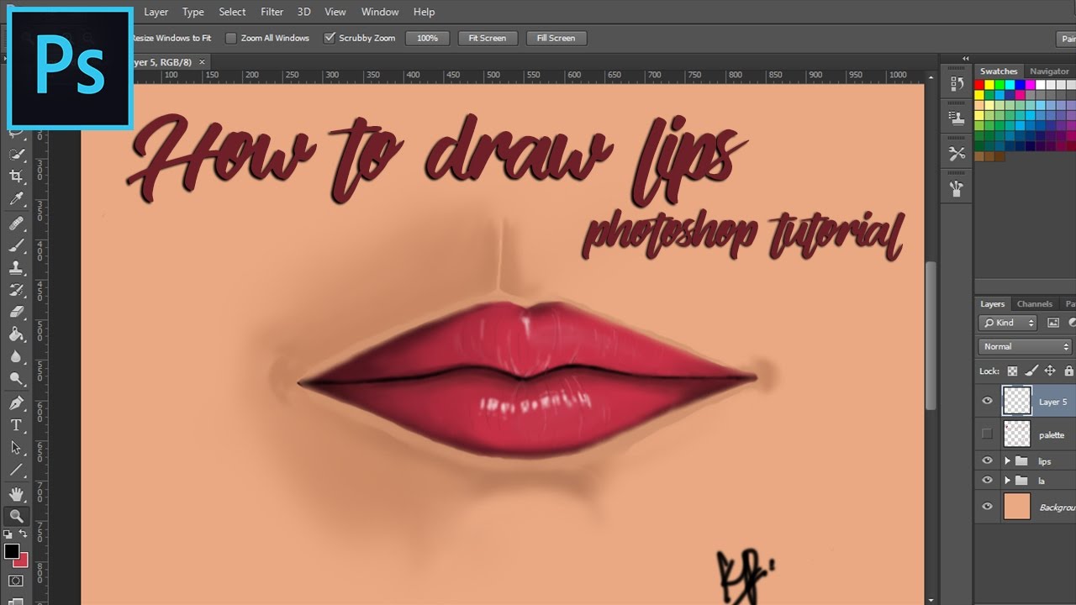Show the palette layer

click(987, 434)
